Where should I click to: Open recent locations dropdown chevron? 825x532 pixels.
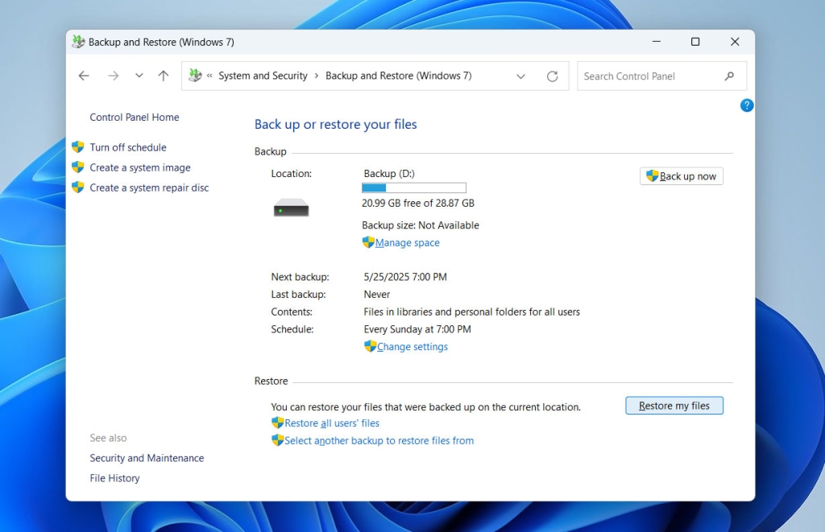(x=139, y=76)
